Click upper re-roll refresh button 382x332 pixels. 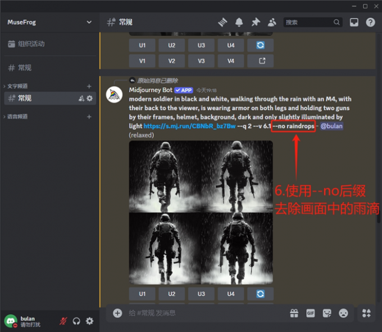pos(261,45)
